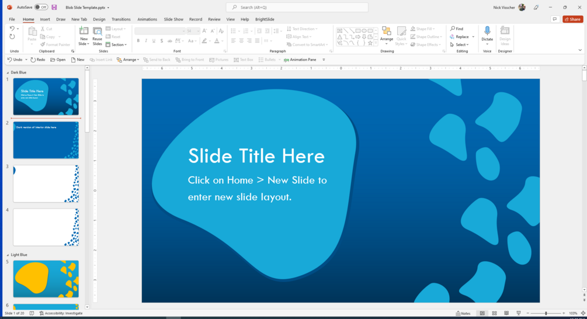587x319 pixels.
Task: Select the Format Painter tool
Action: point(55,44)
